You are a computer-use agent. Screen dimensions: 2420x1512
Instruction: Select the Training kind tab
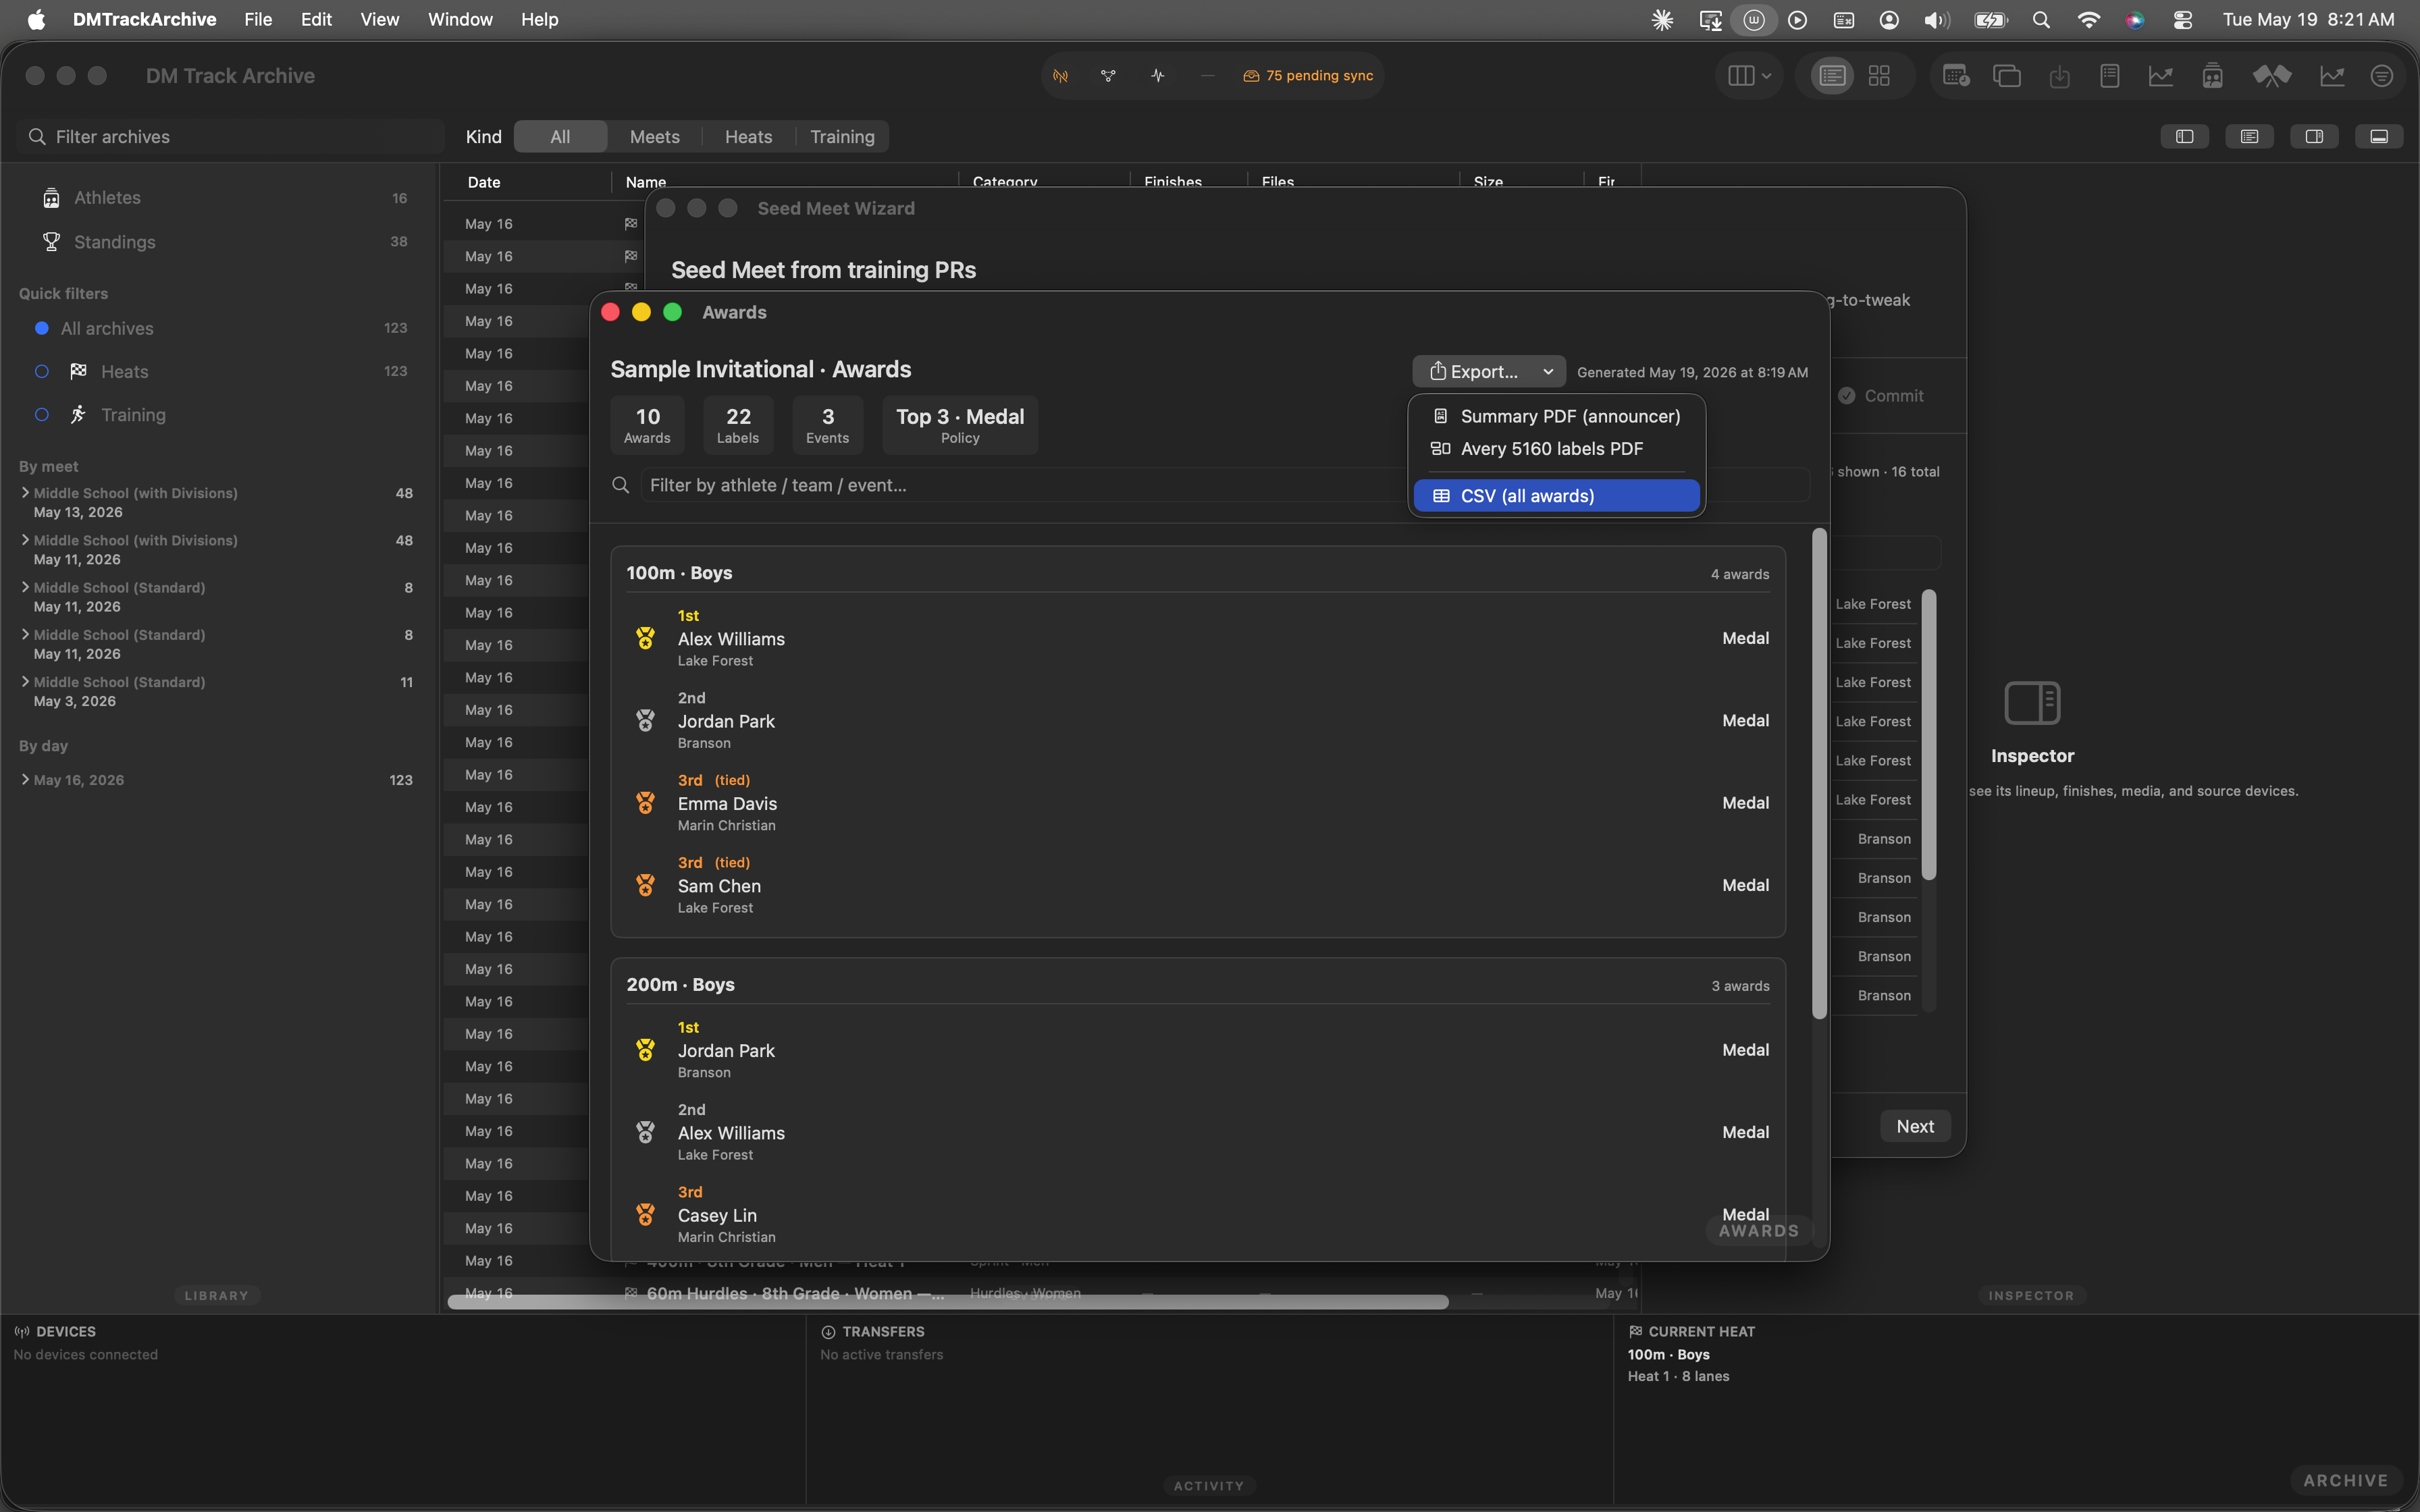(x=842, y=137)
